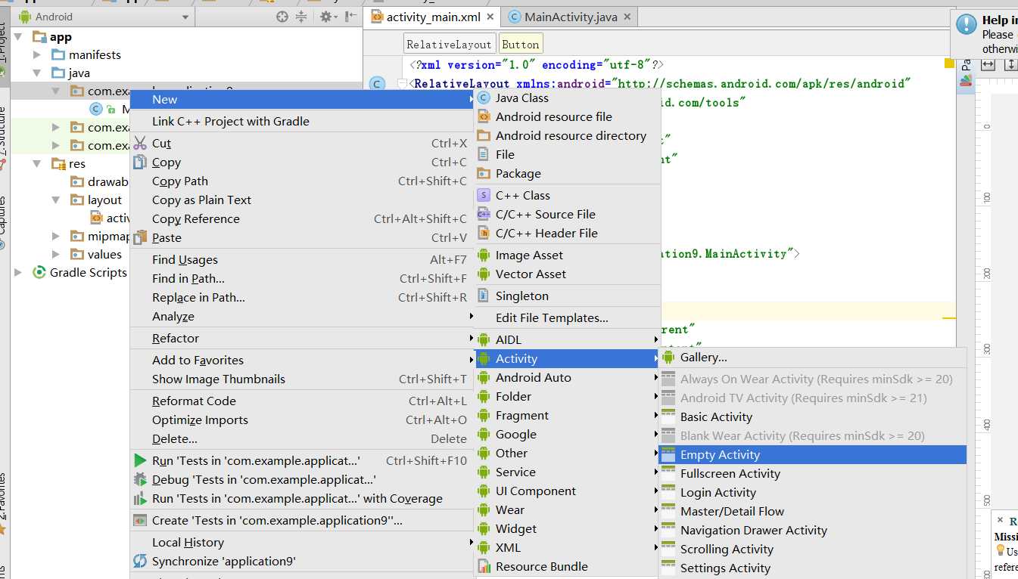Viewport: 1018px width, 579px height.
Task: Select Navigation Drawer Activity
Action: (812, 530)
